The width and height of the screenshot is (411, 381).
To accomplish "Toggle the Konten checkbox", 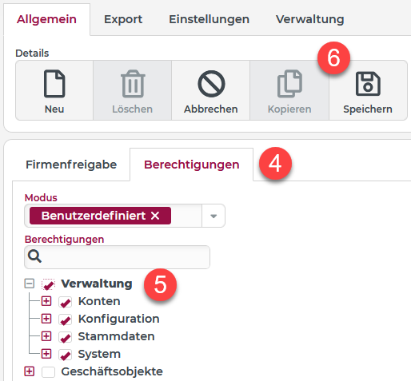I will pyautogui.click(x=66, y=302).
